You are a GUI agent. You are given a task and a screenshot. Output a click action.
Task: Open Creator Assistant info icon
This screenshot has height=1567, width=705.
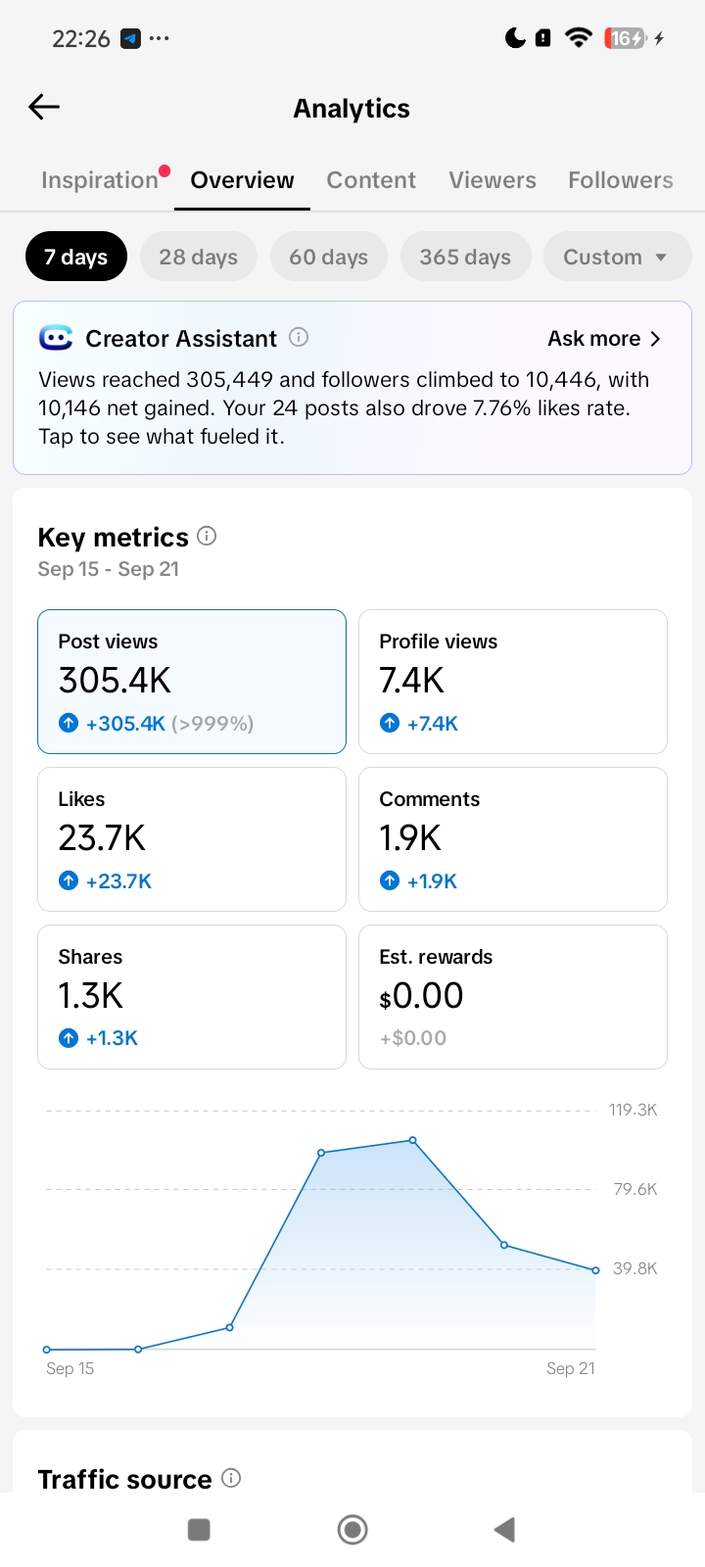coord(299,337)
